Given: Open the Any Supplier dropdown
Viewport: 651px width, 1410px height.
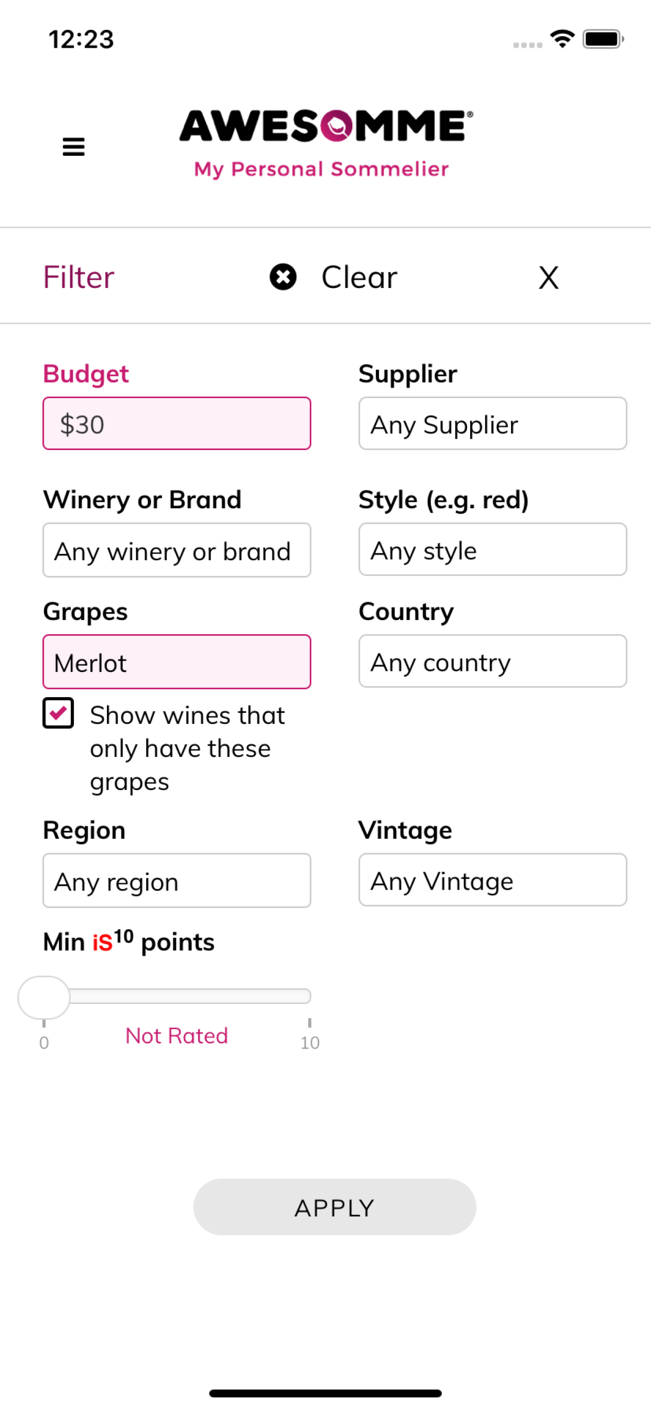Looking at the screenshot, I should tap(492, 423).
